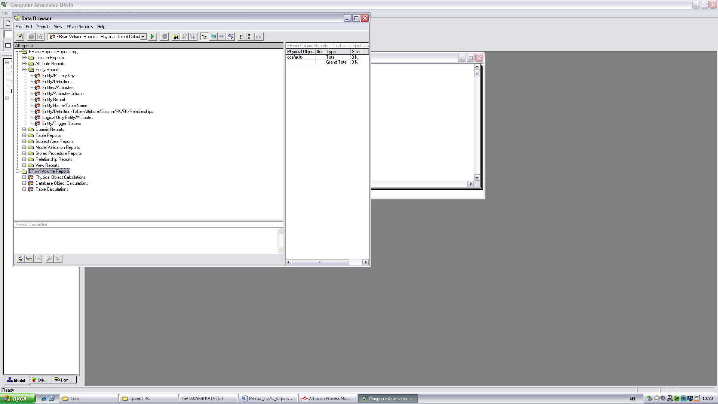Expand the Relationship Reports folder
This screenshot has width=718, height=404.
[x=24, y=159]
